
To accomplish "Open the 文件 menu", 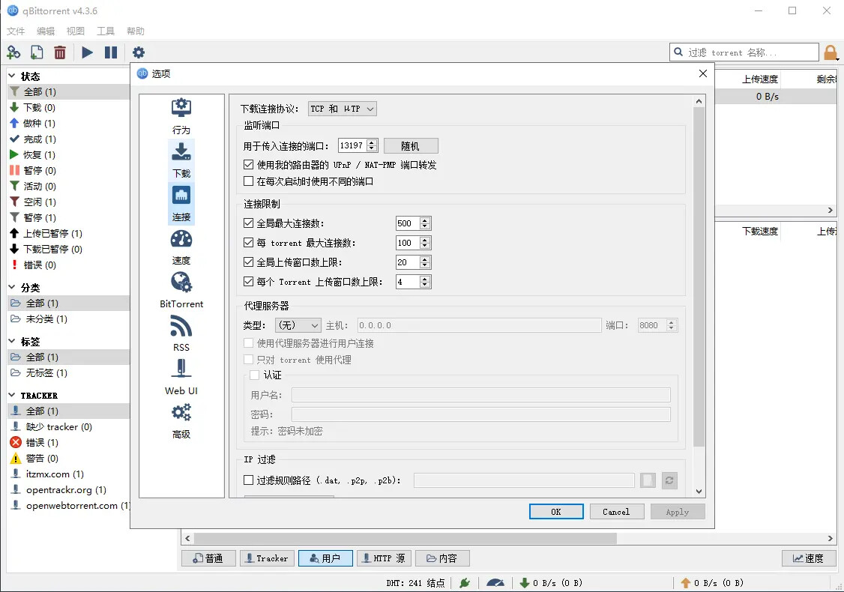I will click(x=16, y=31).
